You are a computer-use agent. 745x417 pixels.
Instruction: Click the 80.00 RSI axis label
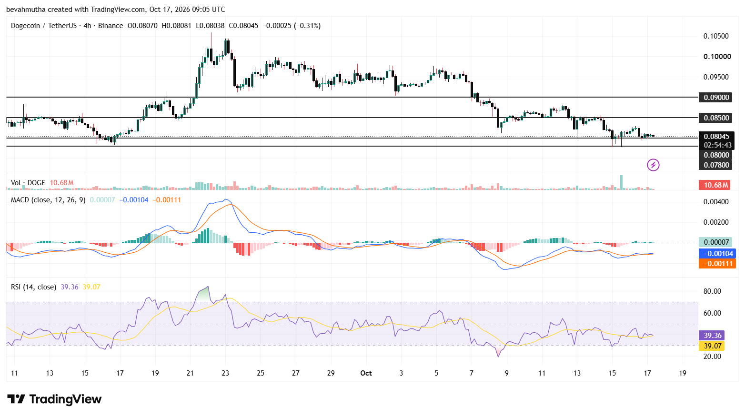(713, 291)
